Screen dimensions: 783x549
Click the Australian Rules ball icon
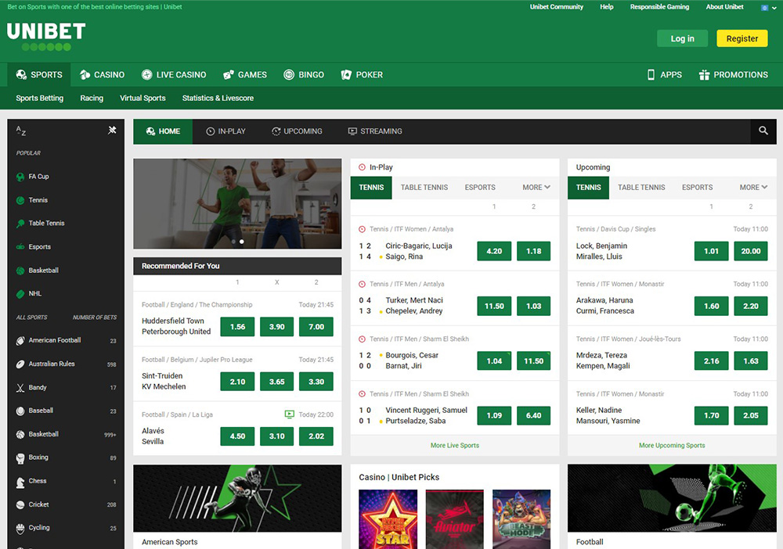click(20, 364)
